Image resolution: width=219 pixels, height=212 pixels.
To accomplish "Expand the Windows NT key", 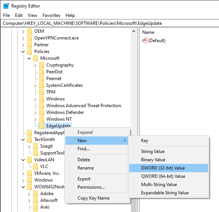I will click(x=35, y=119).
